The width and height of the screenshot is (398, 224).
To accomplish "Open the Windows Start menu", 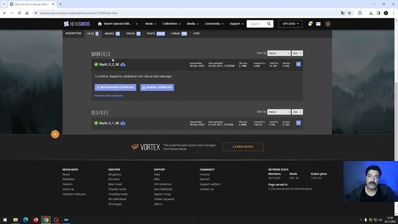I will [x=5, y=220].
